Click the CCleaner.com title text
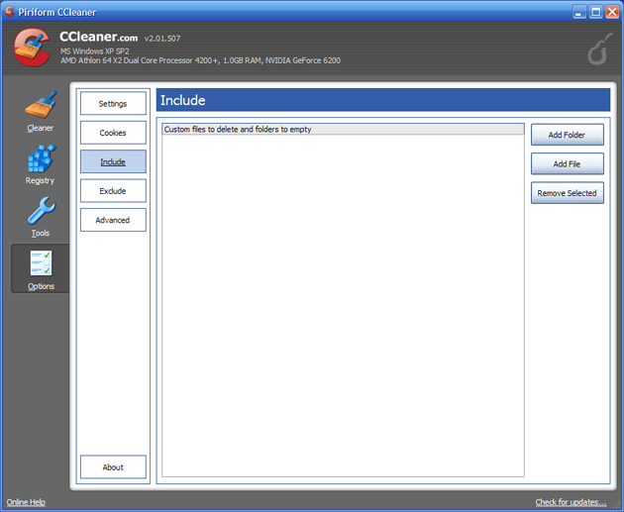Viewport: 624px width, 512px height. (x=98, y=37)
